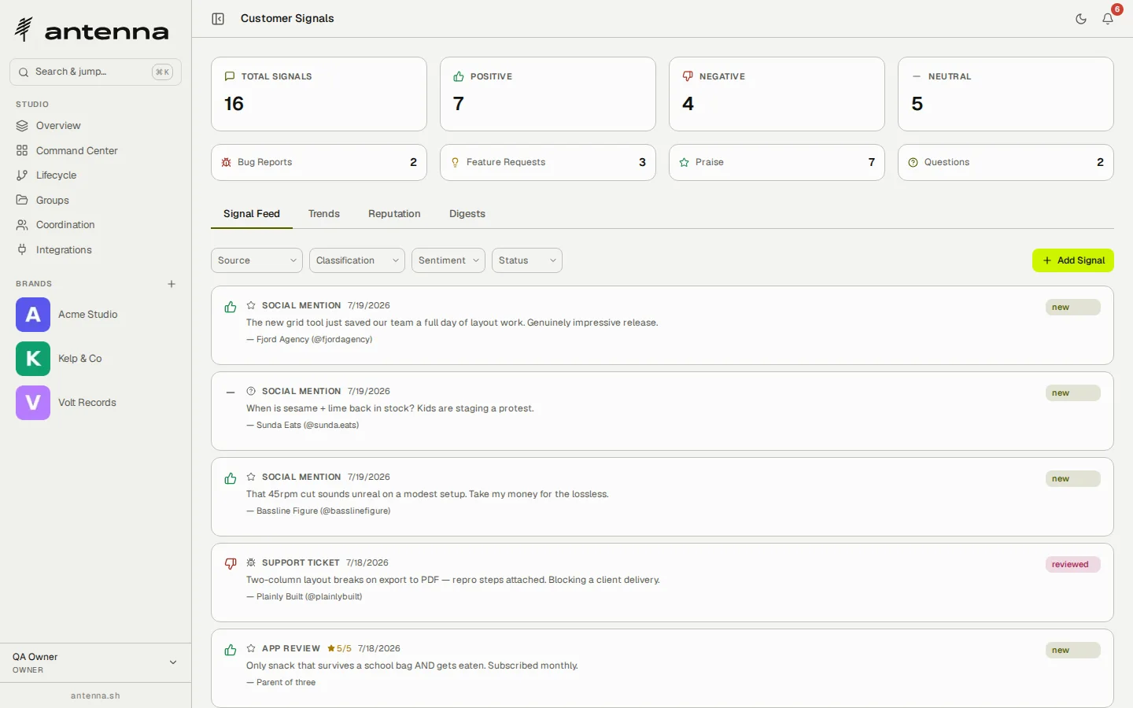Open Overview in sidebar
Image resolution: width=1133 pixels, height=708 pixels.
(95, 126)
